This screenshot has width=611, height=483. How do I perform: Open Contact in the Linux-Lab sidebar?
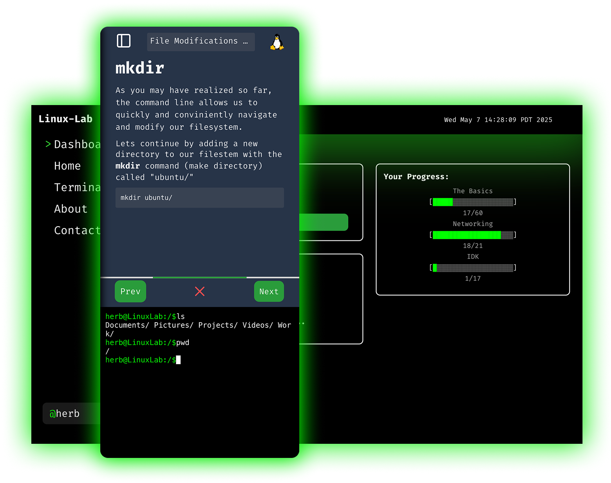[77, 231]
